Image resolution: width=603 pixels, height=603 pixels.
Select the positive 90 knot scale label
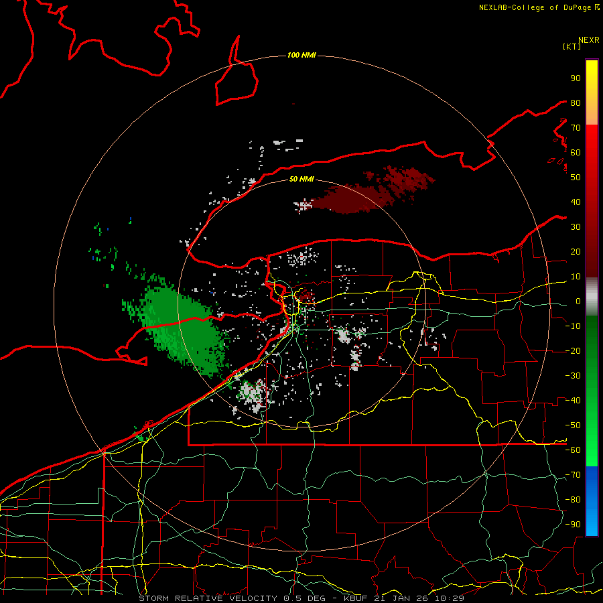click(576, 78)
